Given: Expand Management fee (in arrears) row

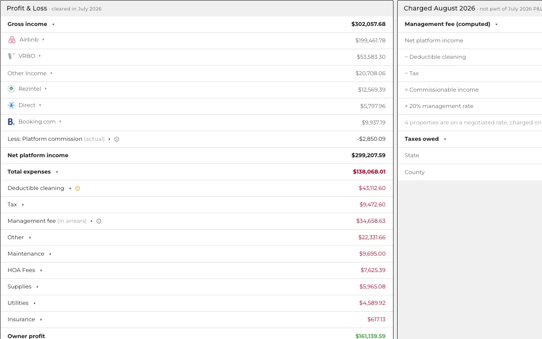Looking at the screenshot, I should [91, 221].
